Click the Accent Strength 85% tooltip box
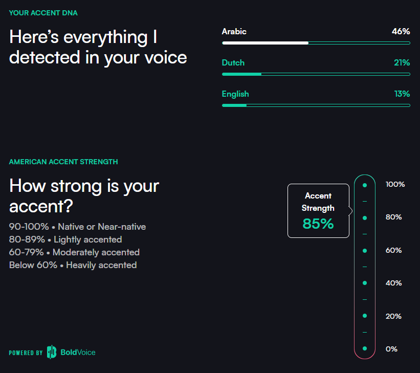The width and height of the screenshot is (420, 373). (318, 211)
